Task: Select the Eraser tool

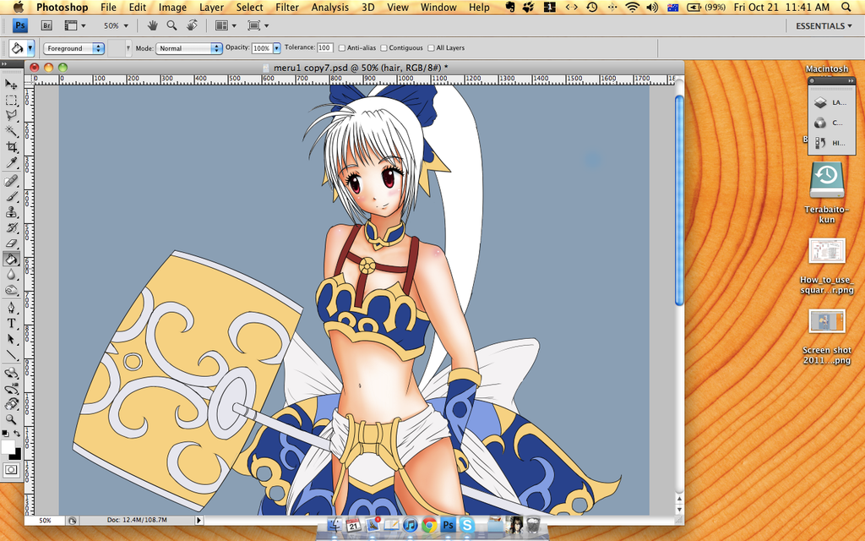Action: click(11, 243)
